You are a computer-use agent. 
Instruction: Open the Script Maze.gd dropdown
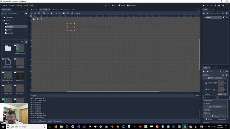(222, 119)
